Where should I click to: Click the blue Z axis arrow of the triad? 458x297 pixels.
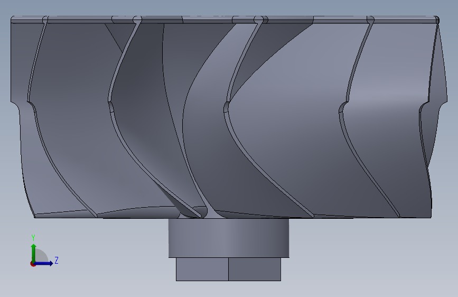pyautogui.click(x=44, y=263)
